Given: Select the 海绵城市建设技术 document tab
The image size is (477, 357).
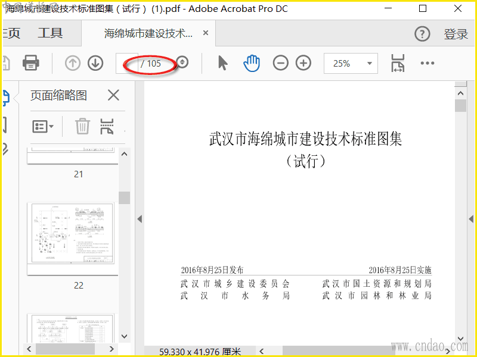Looking at the screenshot, I should (148, 33).
